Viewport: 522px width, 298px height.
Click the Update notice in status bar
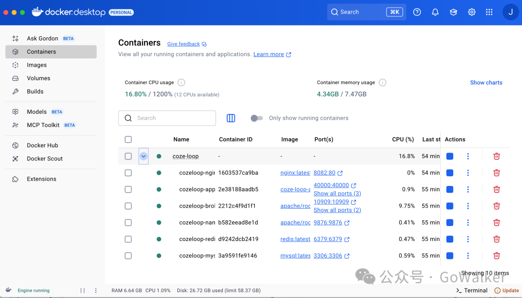pyautogui.click(x=507, y=290)
